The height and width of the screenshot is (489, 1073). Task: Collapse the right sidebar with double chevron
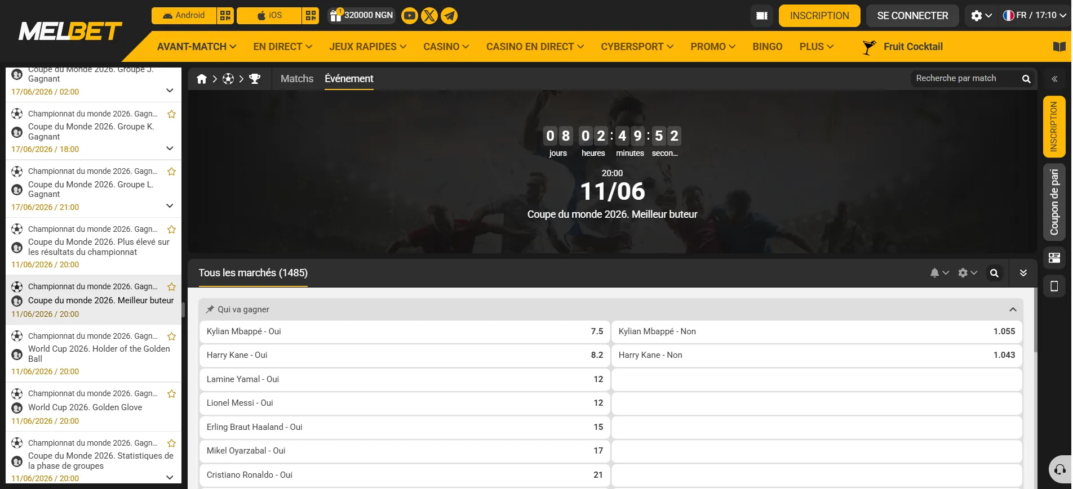[1054, 79]
